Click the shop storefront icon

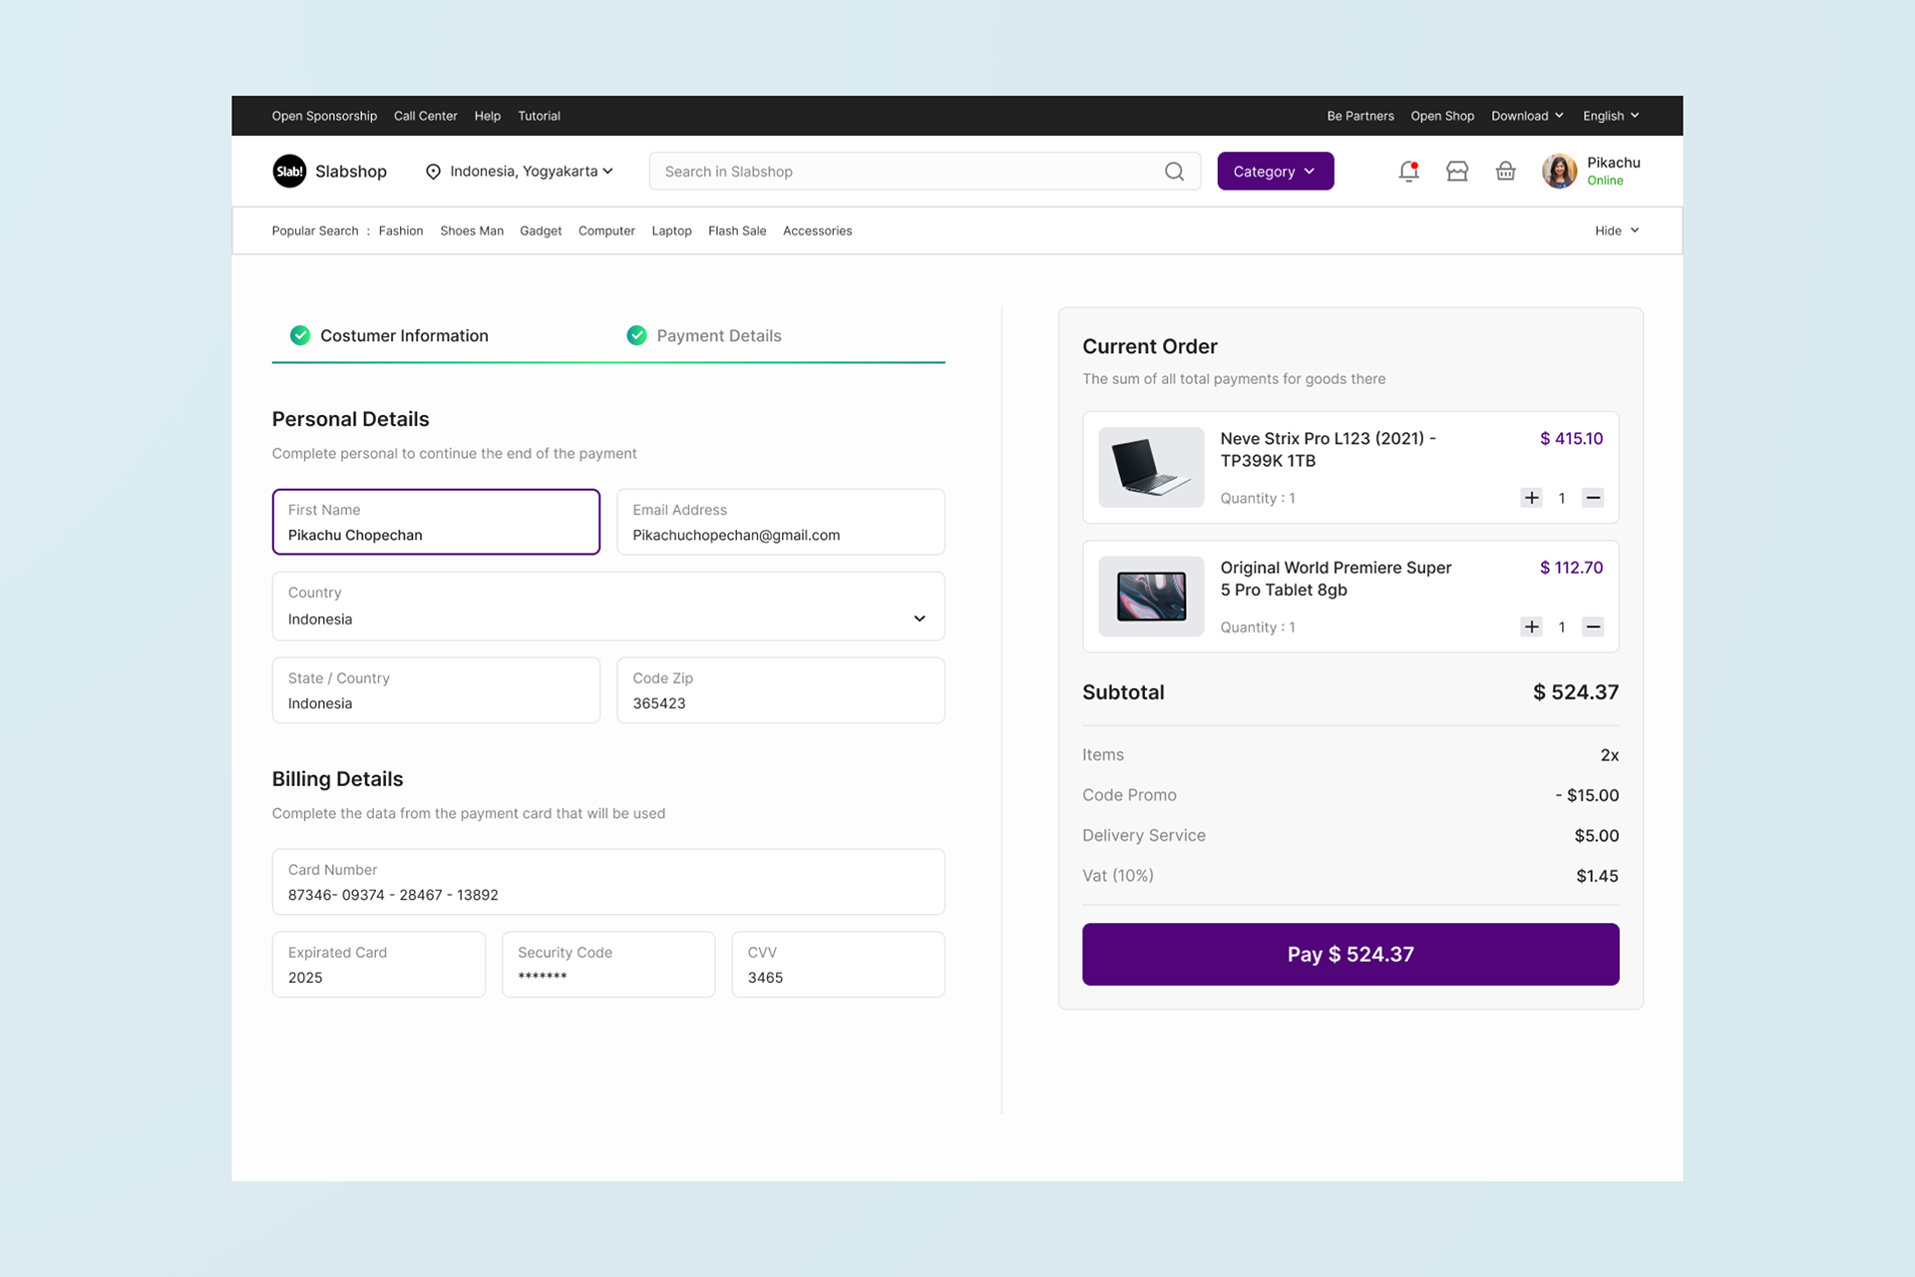1457,172
